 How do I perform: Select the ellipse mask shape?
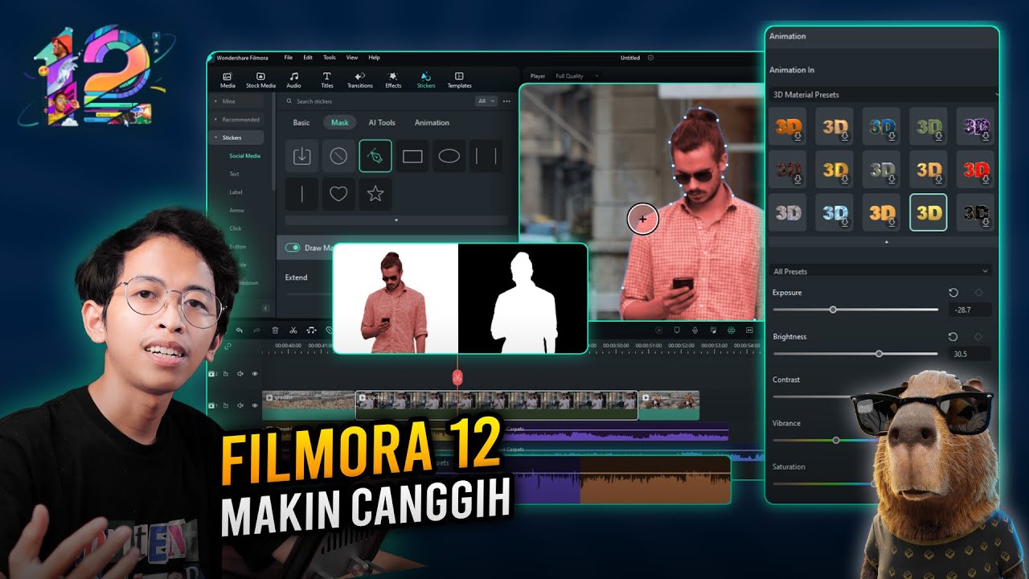449,156
